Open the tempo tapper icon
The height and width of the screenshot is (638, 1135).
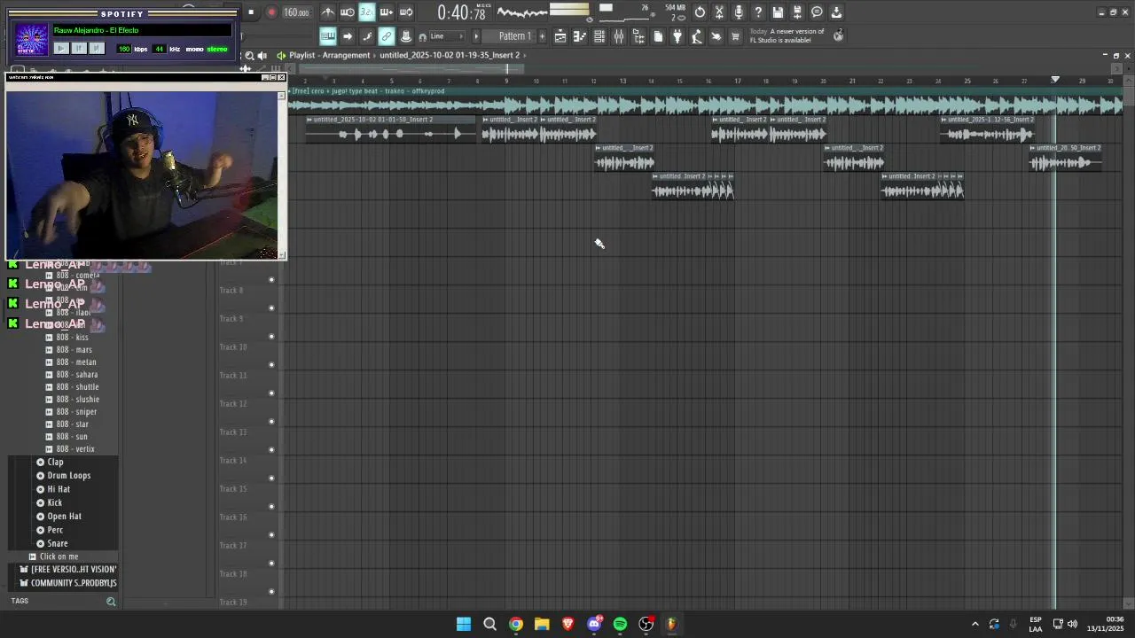(697, 36)
